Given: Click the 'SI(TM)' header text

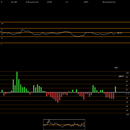Looking at the screenshot, I should (x=49, y=2).
